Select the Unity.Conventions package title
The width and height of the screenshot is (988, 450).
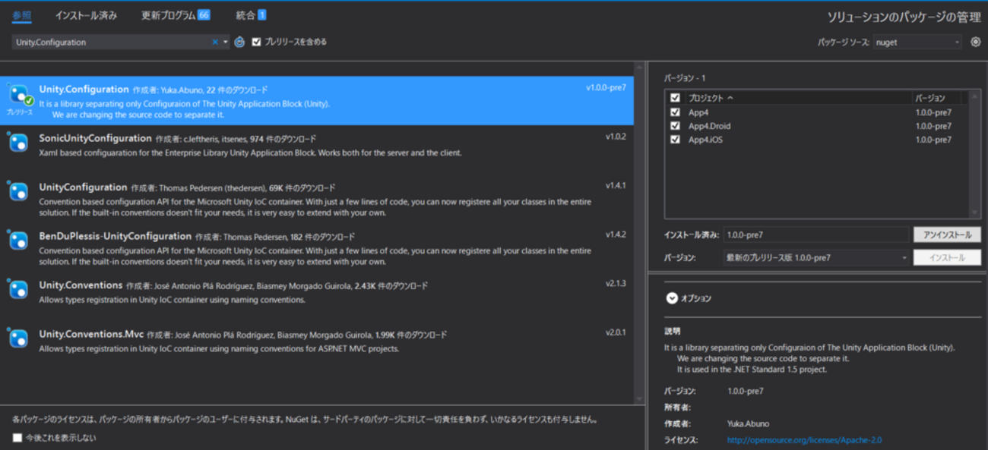point(81,285)
